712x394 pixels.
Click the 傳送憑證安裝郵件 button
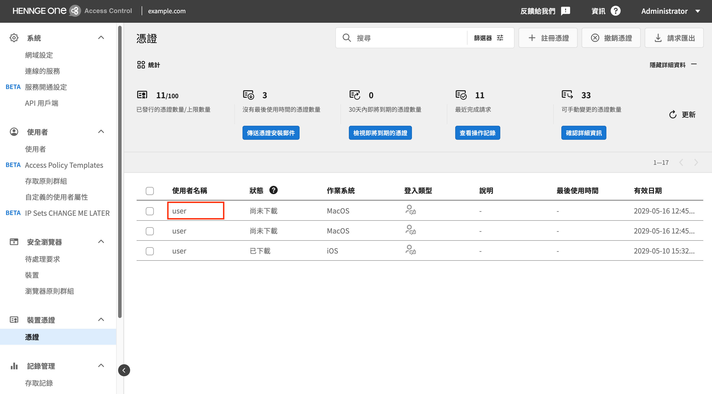[x=271, y=133]
